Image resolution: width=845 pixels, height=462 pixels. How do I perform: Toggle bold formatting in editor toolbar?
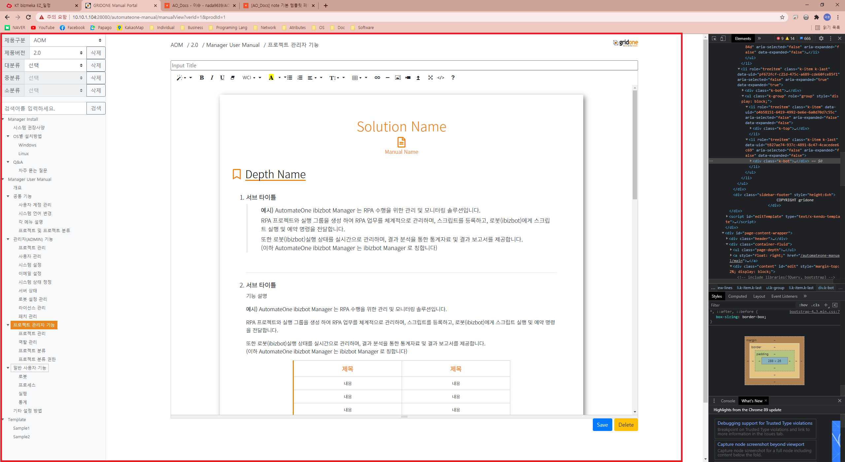point(201,78)
